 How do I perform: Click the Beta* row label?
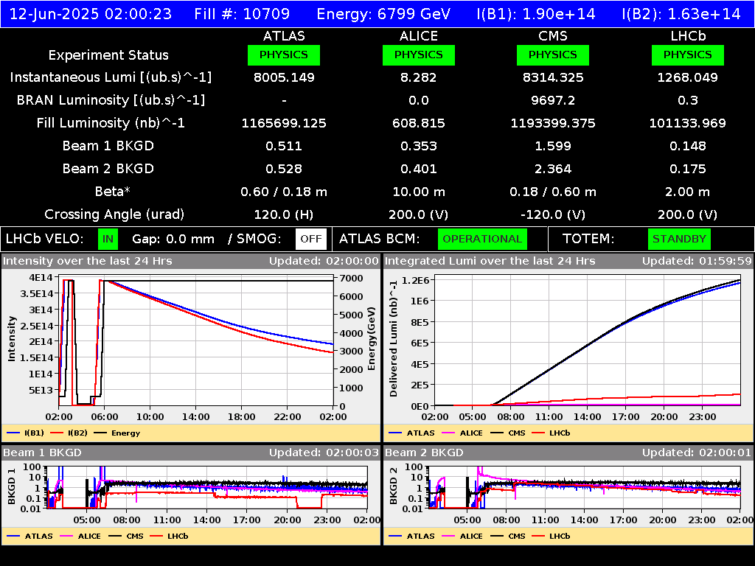pyautogui.click(x=113, y=192)
